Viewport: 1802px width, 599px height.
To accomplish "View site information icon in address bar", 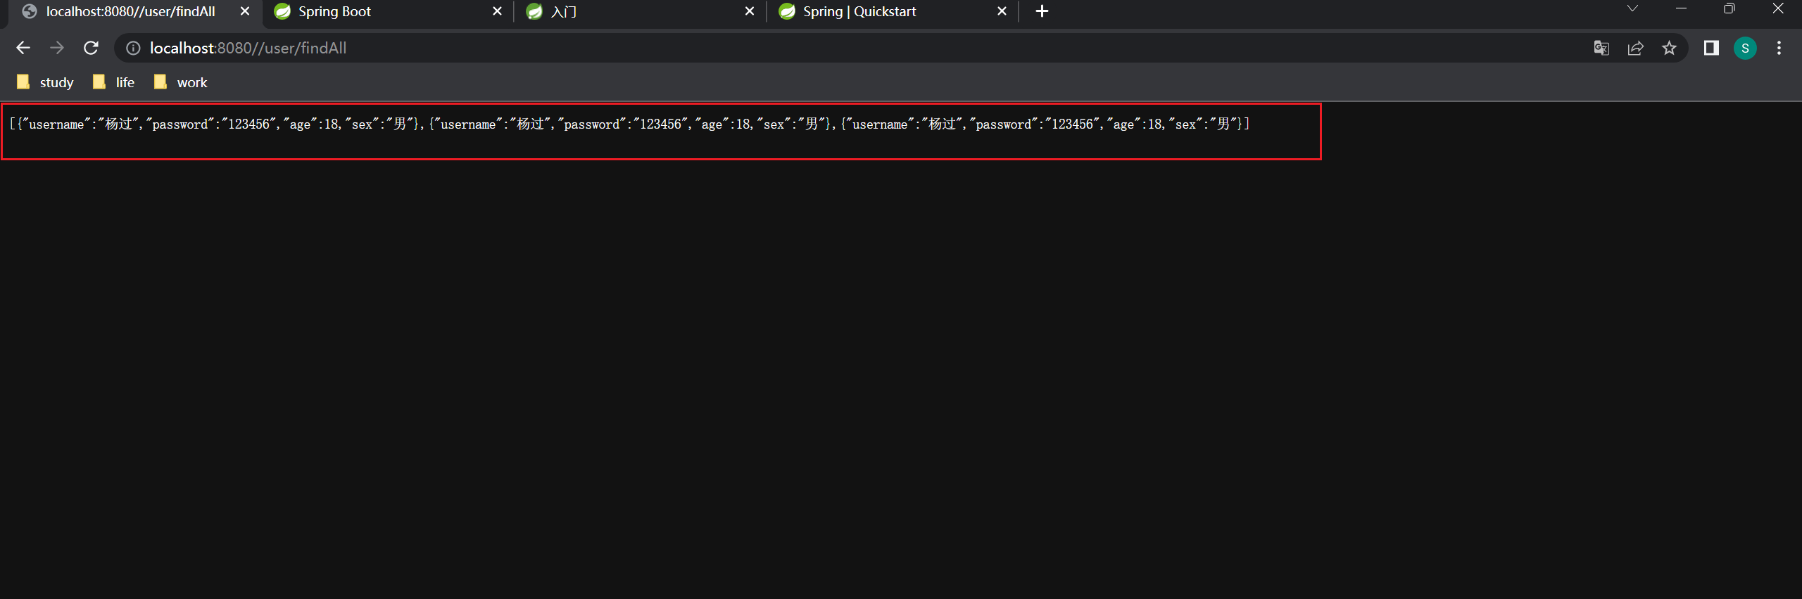I will click(x=133, y=48).
